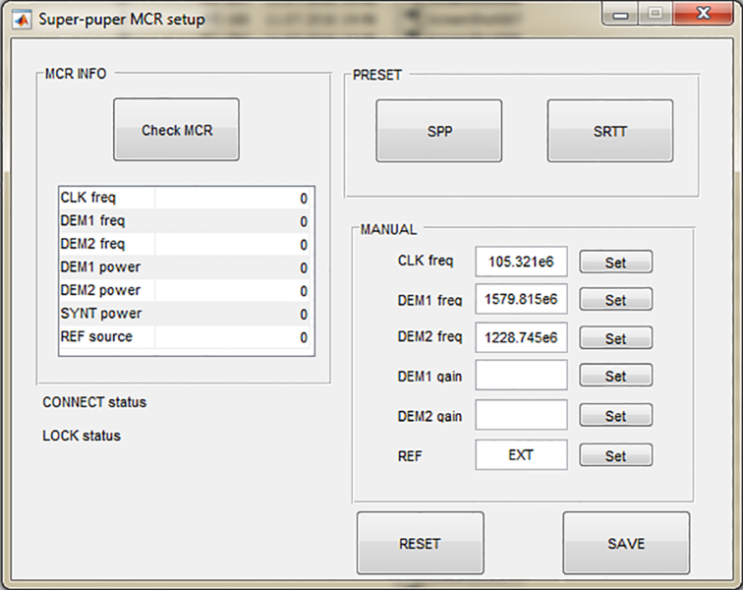
Task: Select the SYNT power row in info table
Action: click(x=186, y=314)
